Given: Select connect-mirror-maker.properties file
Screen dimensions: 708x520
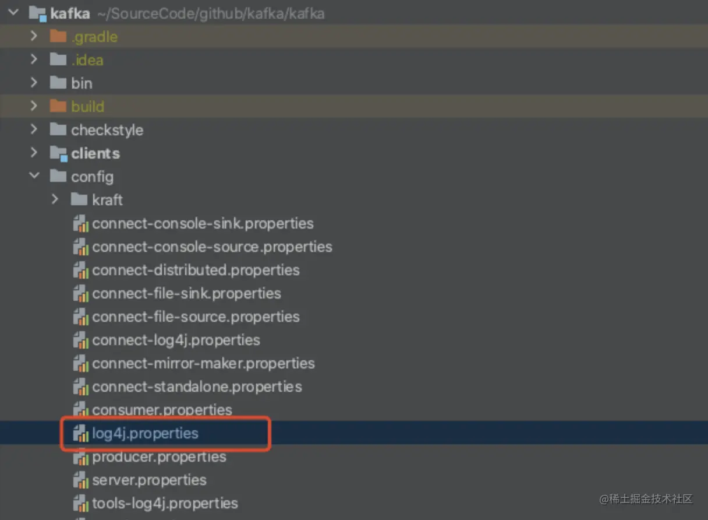Looking at the screenshot, I should tap(203, 363).
